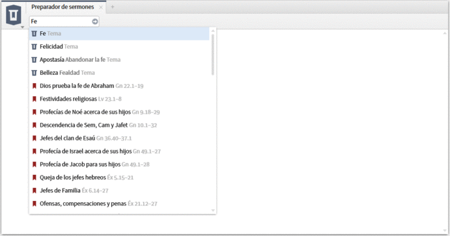This screenshot has width=450, height=236.
Task: Select the Fe Tema suggestion
Action: click(x=119, y=34)
